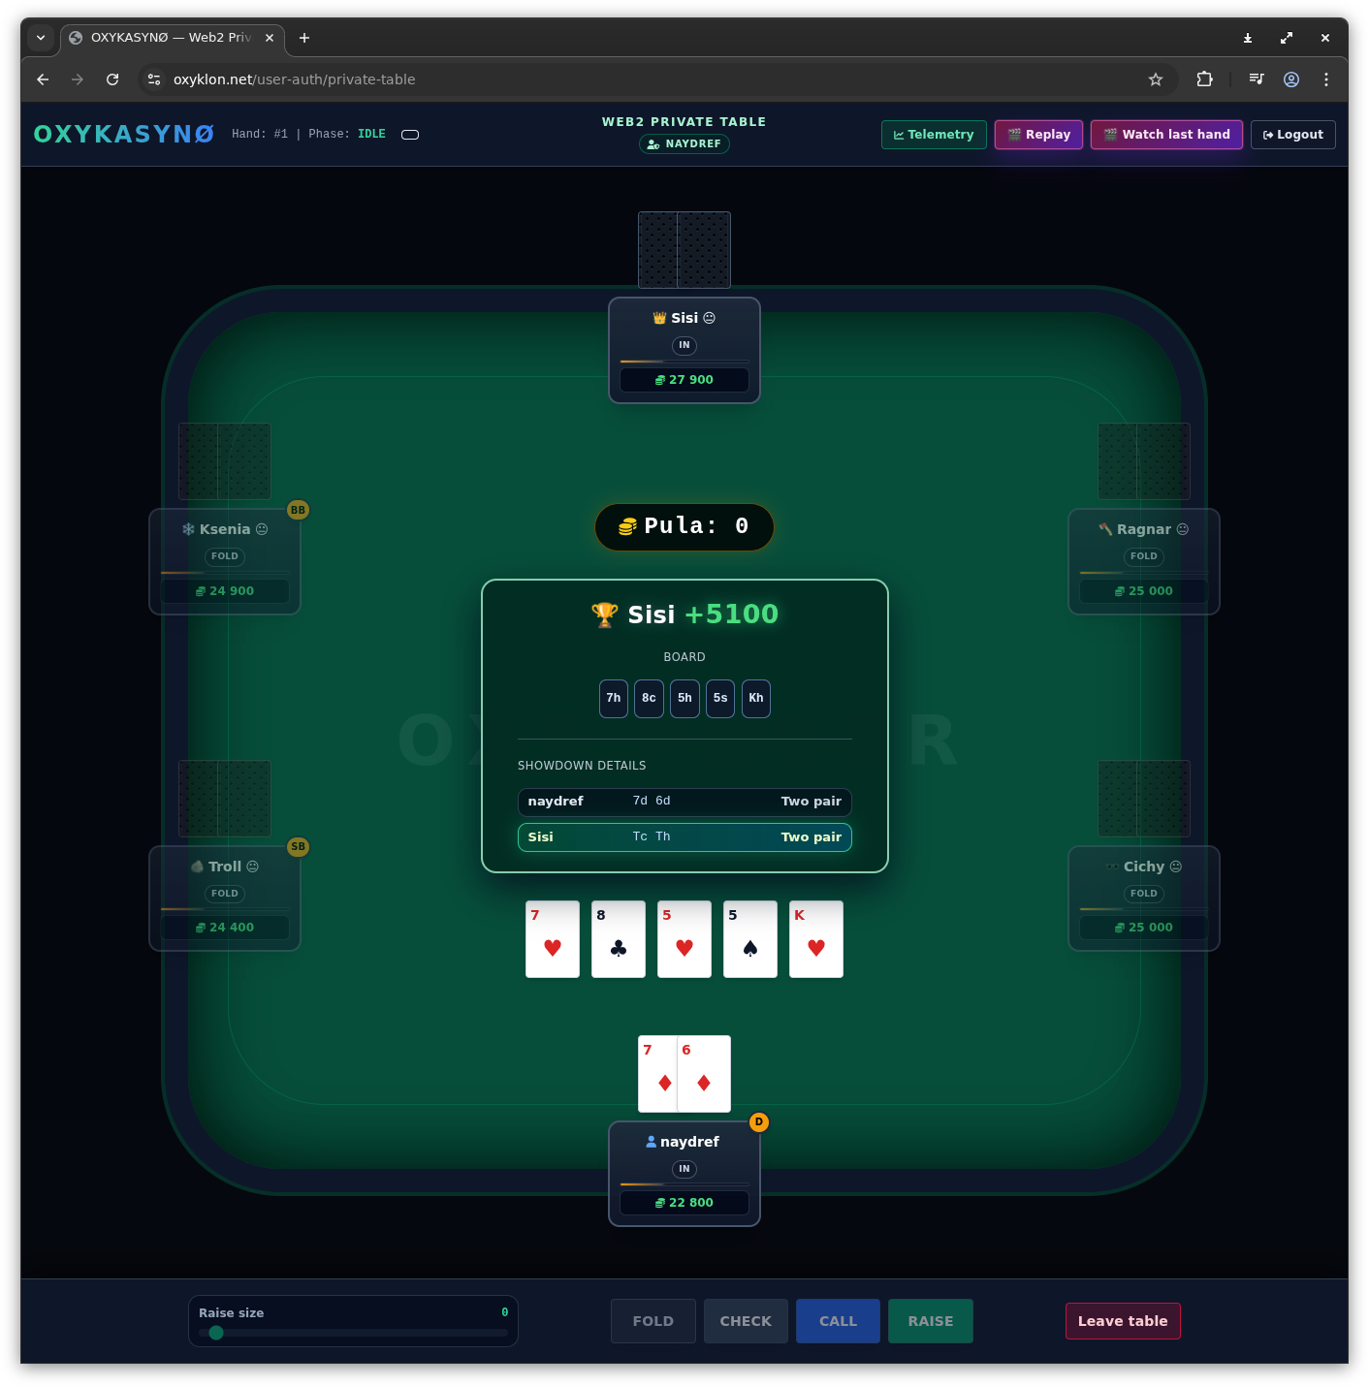The height and width of the screenshot is (1387, 1369).
Task: Open the browser tab search dropdown
Action: click(x=41, y=38)
